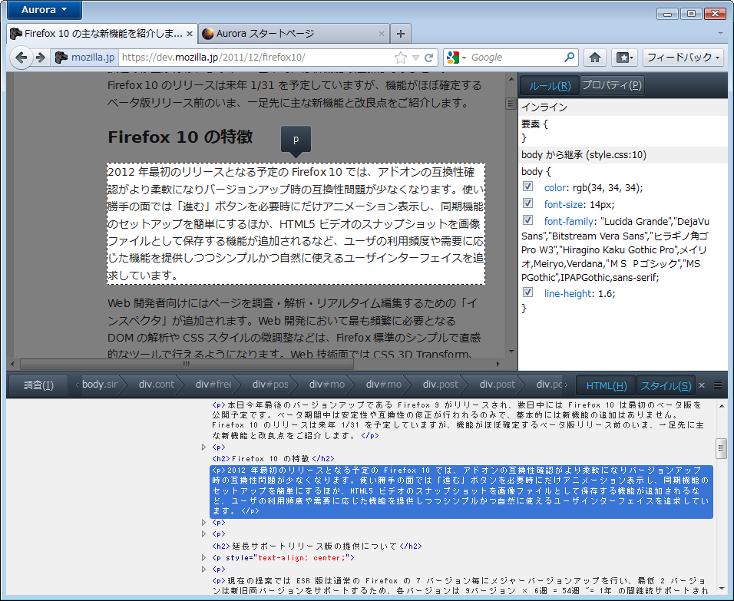Screen dimensions: 734x601
Task: Click the breadcrumb scroll-right arrow before HTML(H)
Action: click(566, 385)
